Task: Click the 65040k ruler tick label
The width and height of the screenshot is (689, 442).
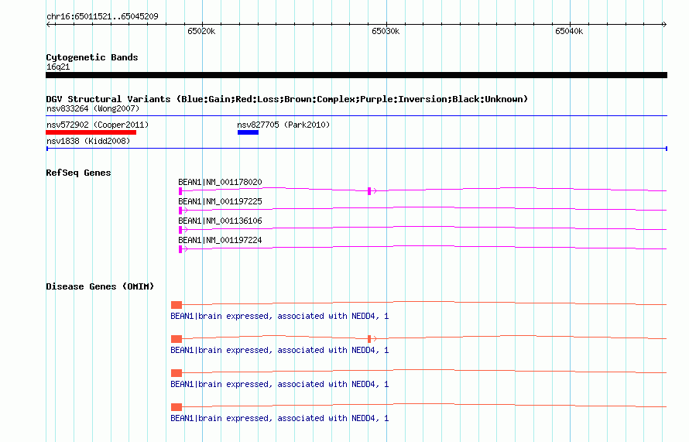Action: [x=569, y=31]
